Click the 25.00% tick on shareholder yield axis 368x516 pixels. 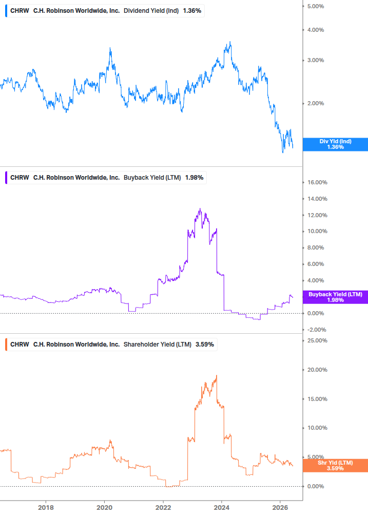(x=317, y=340)
